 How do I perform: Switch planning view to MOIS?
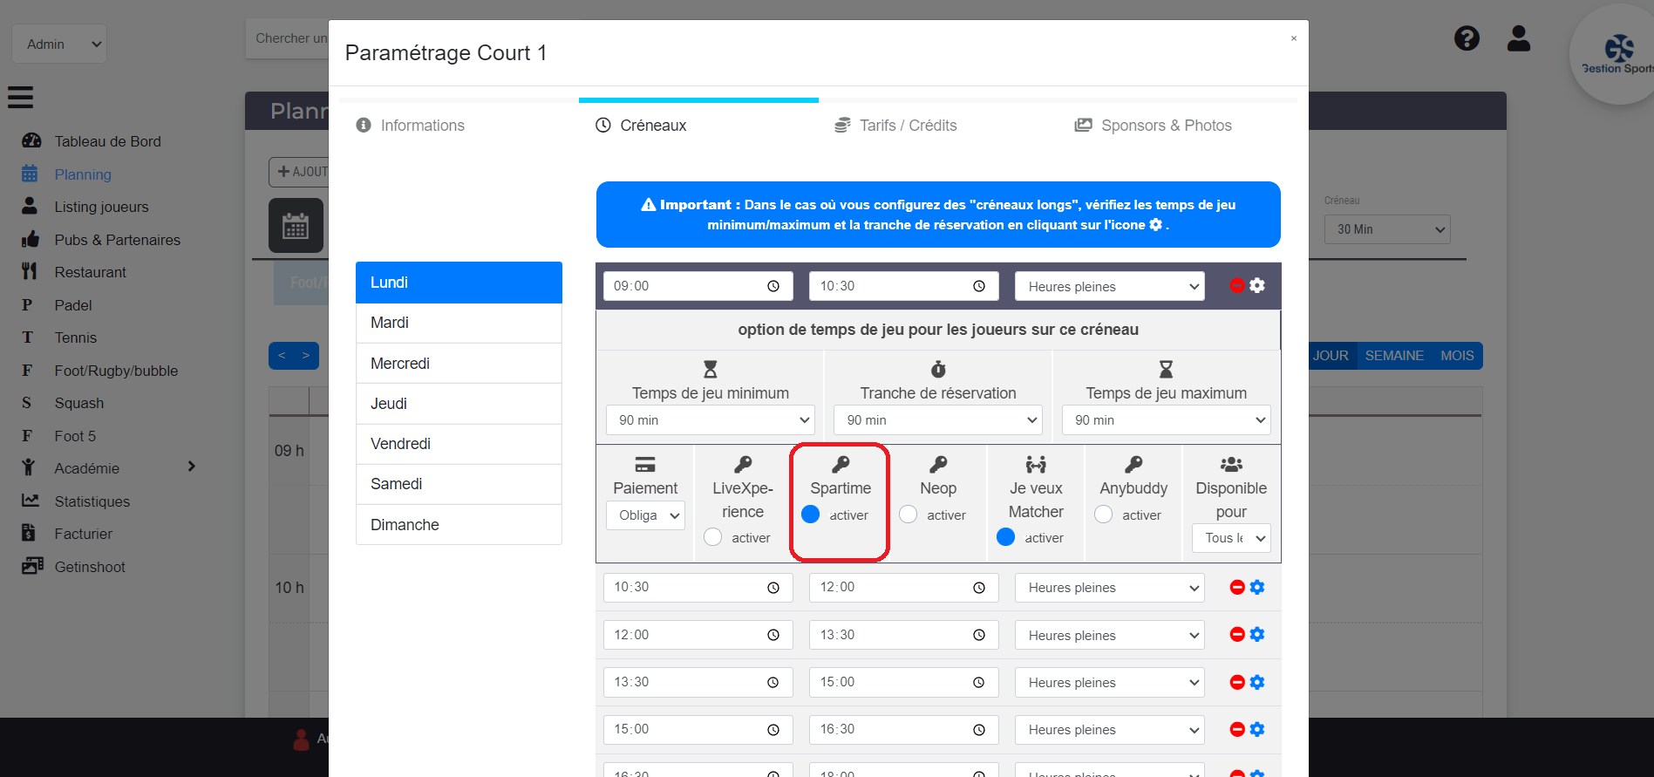point(1457,356)
